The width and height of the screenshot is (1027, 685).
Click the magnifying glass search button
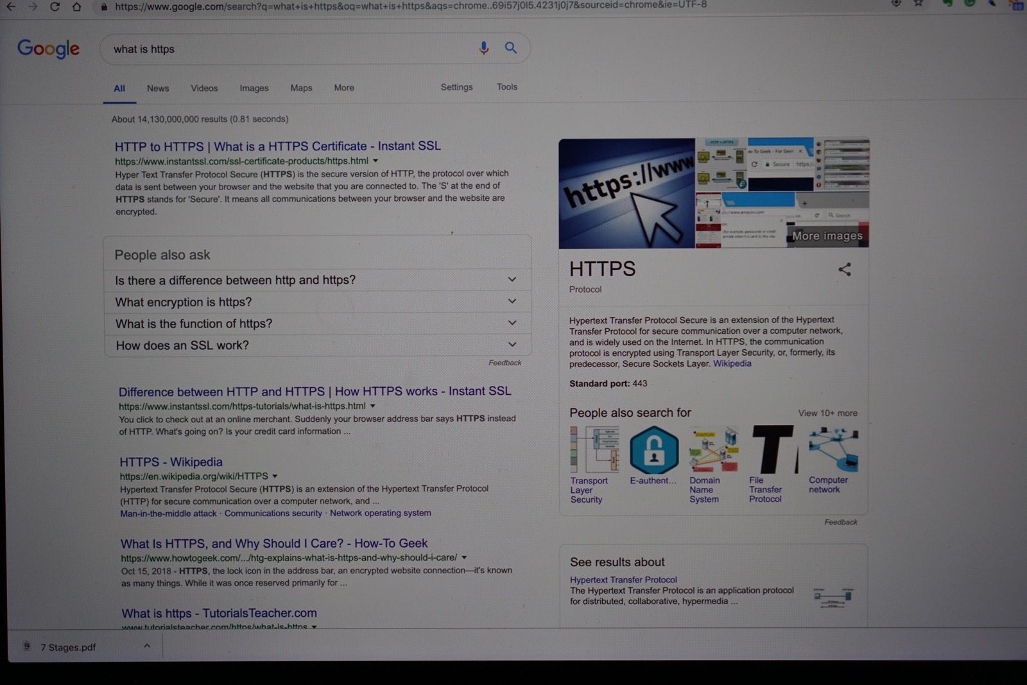510,48
